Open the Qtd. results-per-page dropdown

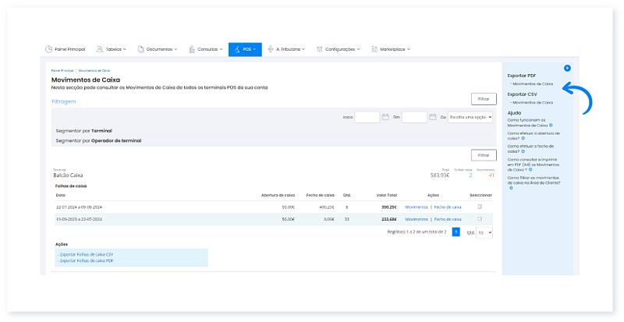coord(484,232)
